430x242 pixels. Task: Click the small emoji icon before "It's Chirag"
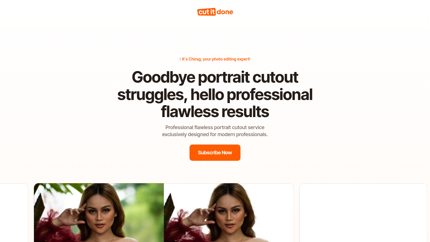(180, 59)
